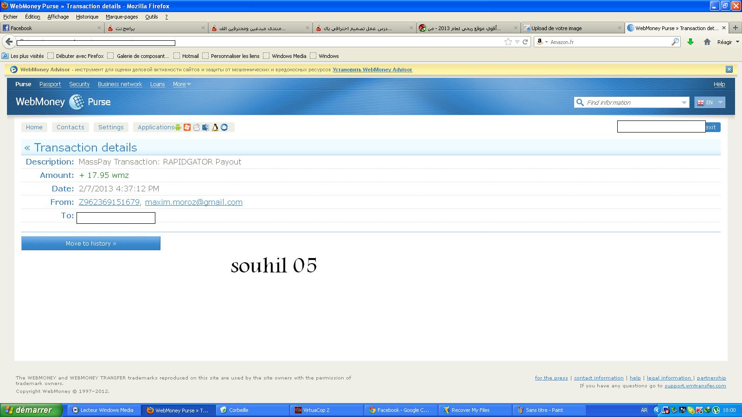This screenshot has width=742, height=417.
Task: Go to the Firefox home page icon
Action: 707,42
